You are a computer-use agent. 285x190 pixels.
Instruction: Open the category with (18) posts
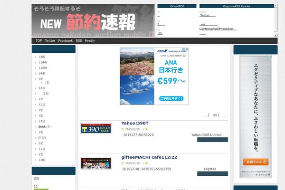coord(42,160)
